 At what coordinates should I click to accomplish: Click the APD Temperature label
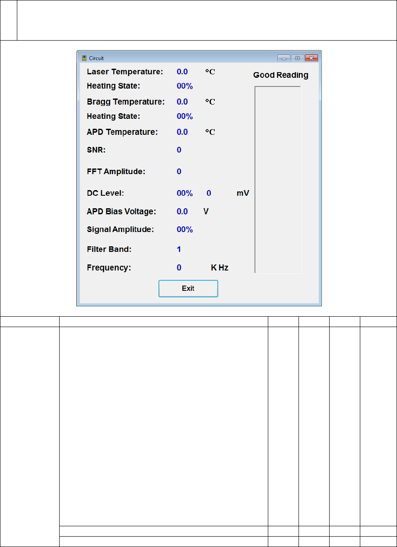122,132
